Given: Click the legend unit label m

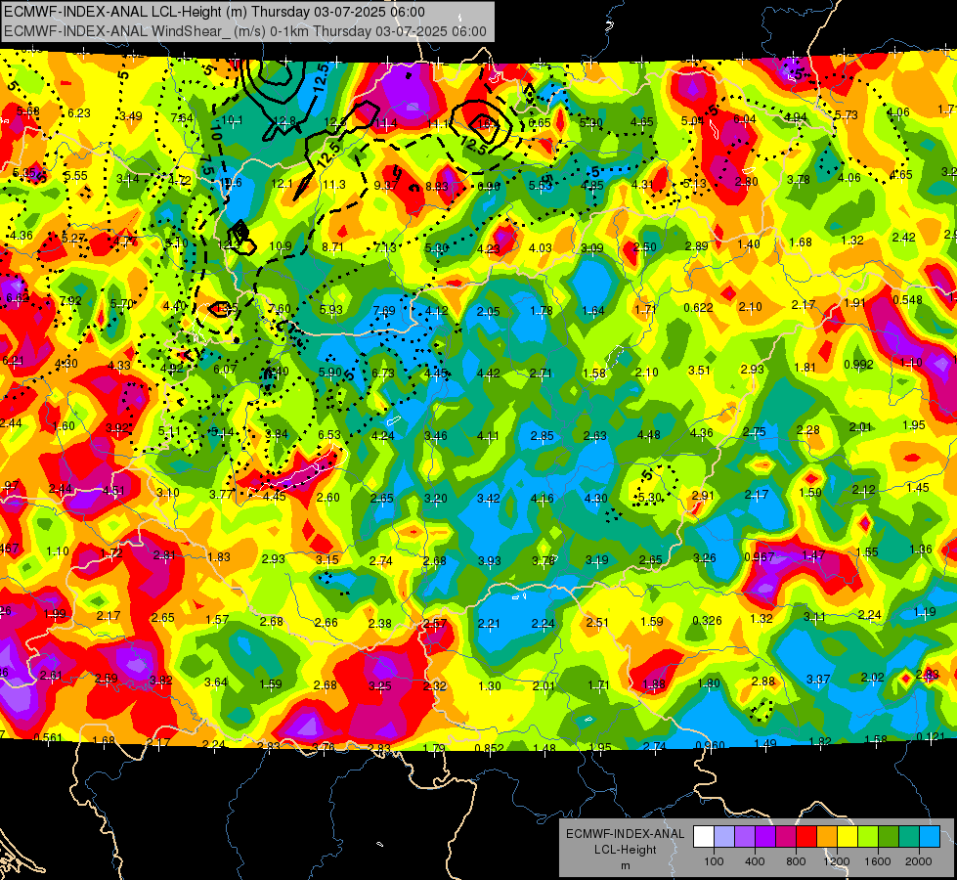Looking at the screenshot, I should (626, 866).
